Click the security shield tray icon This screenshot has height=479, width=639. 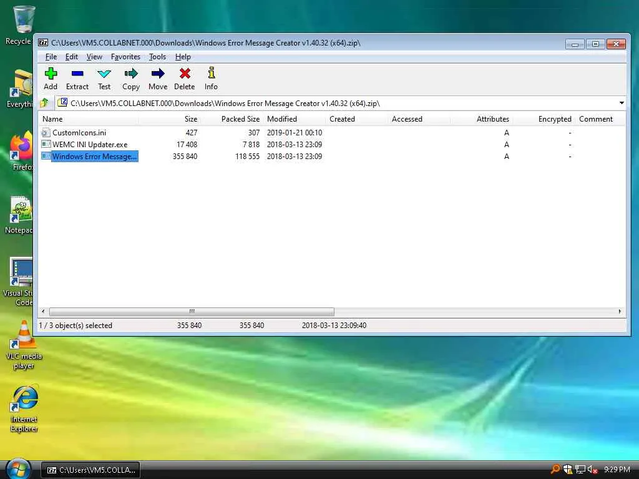click(568, 470)
